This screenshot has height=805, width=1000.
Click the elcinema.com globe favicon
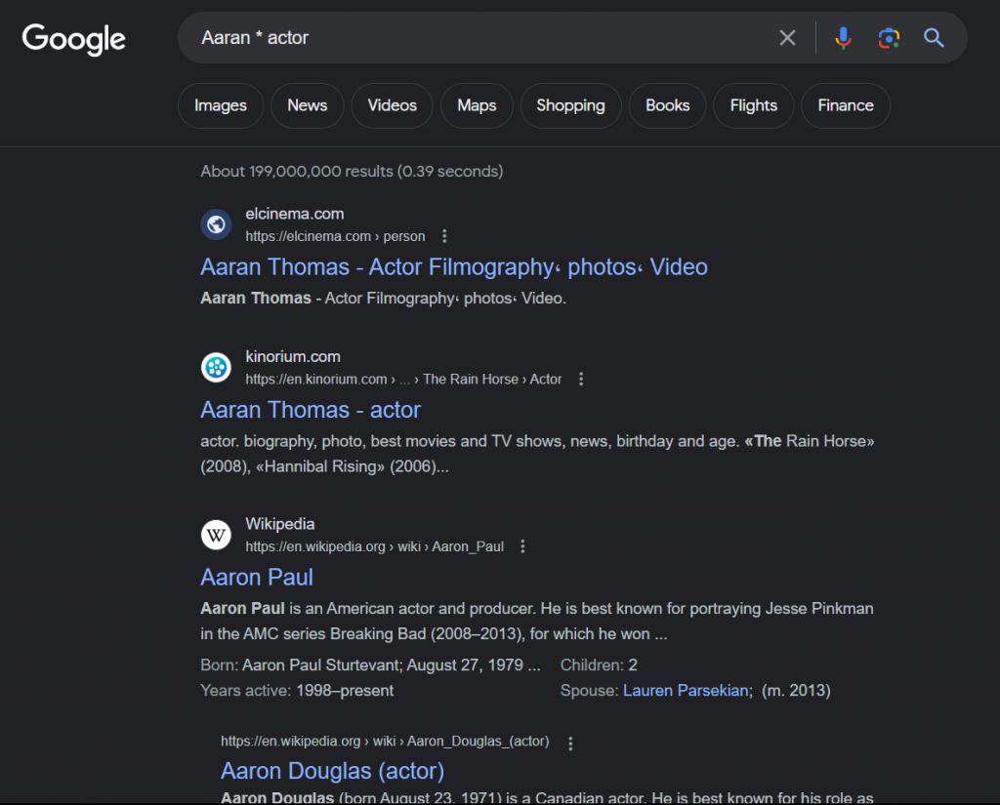(216, 224)
